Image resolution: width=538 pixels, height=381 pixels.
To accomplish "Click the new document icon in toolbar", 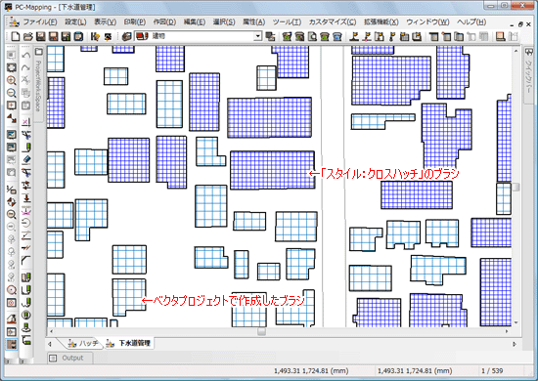I will 16,36.
